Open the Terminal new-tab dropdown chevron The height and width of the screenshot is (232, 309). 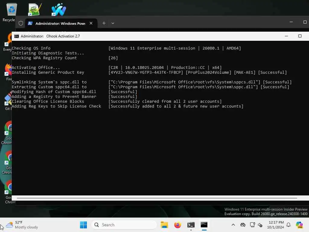pos(113,23)
